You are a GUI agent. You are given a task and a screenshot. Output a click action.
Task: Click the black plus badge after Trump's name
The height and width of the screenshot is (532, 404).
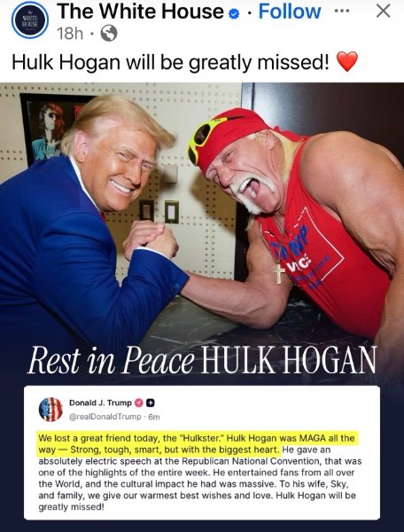pos(151,403)
